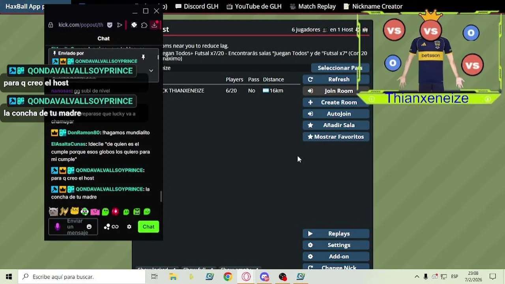505x284 pixels.
Task: Pick the red gem emote
Action: [115, 212]
